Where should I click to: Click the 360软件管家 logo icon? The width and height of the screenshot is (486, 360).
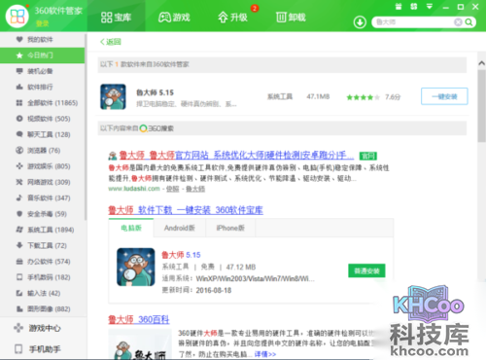pos(17,16)
